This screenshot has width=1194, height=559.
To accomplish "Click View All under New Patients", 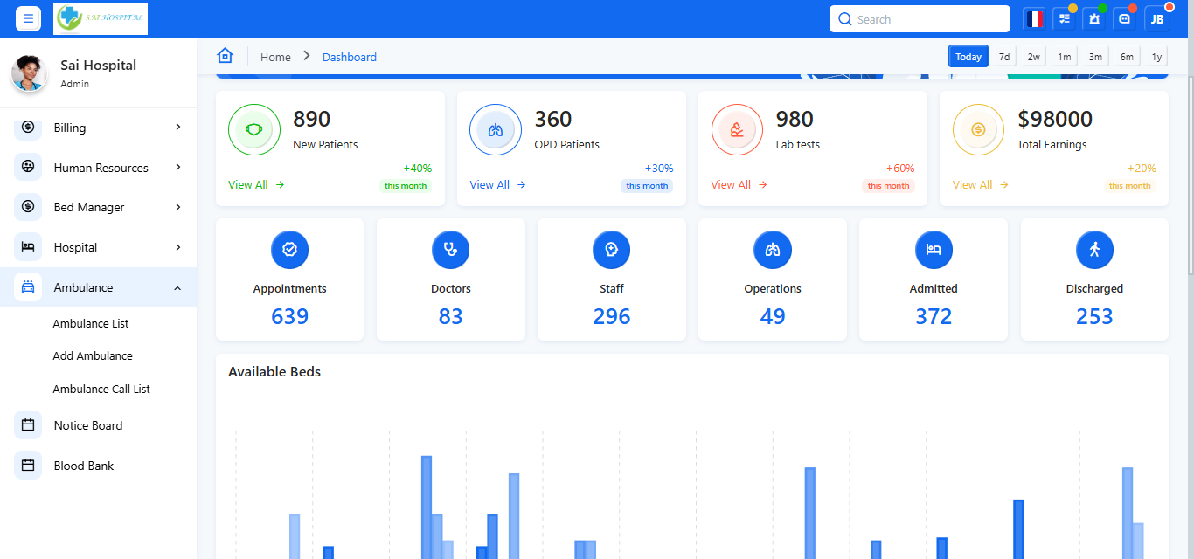I will click(x=255, y=185).
